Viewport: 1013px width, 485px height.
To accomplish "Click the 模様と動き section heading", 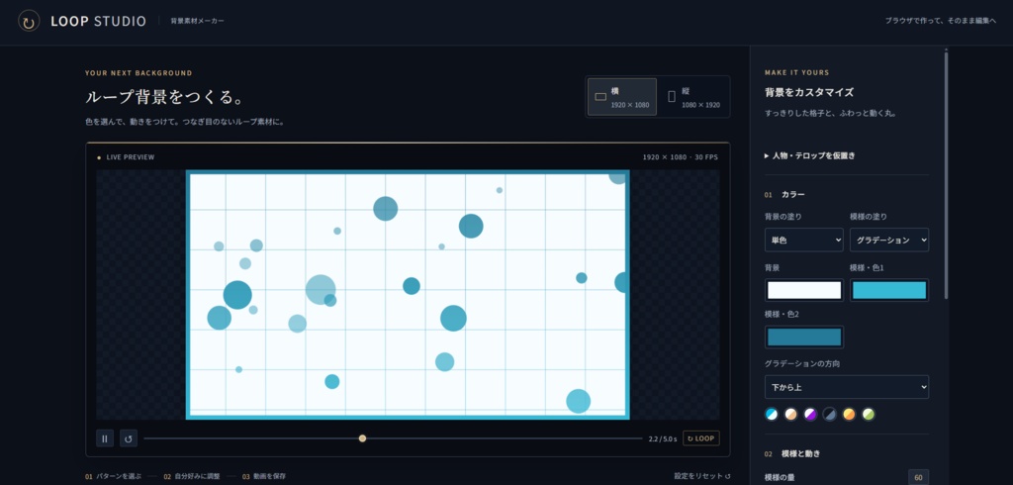I will 801,454.
